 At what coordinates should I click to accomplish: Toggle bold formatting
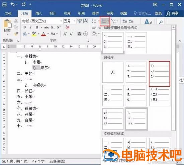point(25,27)
